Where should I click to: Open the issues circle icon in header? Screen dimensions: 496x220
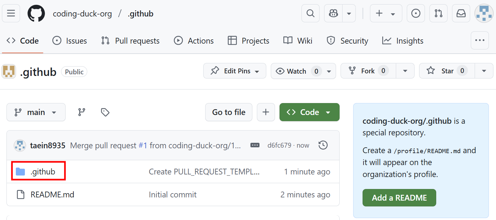point(416,13)
